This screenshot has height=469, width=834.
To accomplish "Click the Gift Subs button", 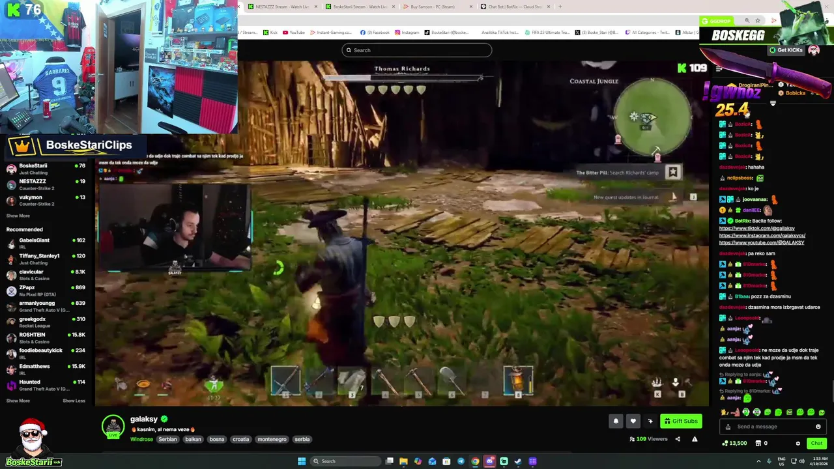I will pyautogui.click(x=682, y=421).
